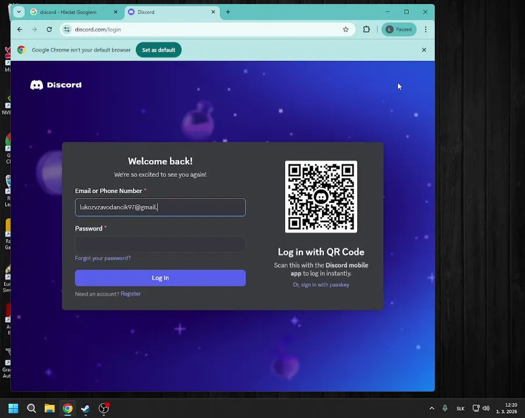This screenshot has width=525, height=418.
Task: Open network tray icon
Action: 476,408
